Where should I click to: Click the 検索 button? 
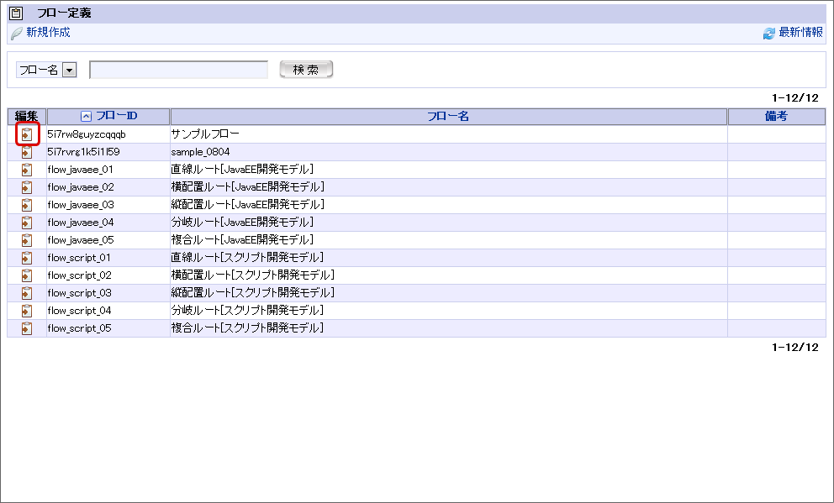click(306, 70)
